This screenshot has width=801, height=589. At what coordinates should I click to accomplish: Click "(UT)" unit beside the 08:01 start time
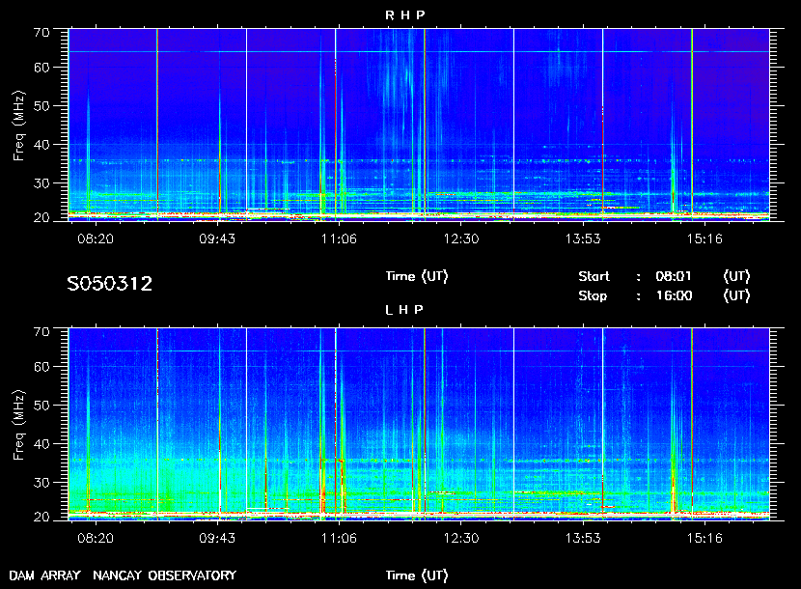click(736, 276)
